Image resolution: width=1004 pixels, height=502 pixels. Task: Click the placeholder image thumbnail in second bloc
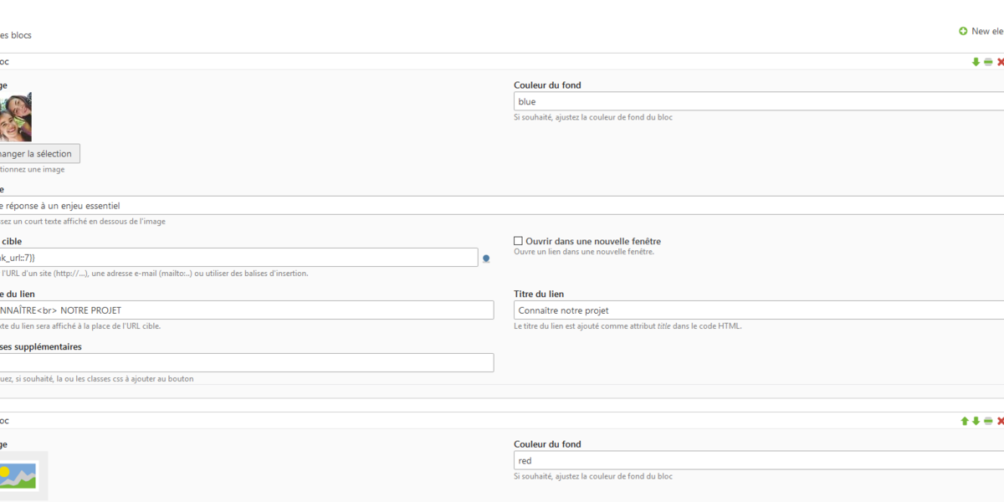[x=23, y=476]
